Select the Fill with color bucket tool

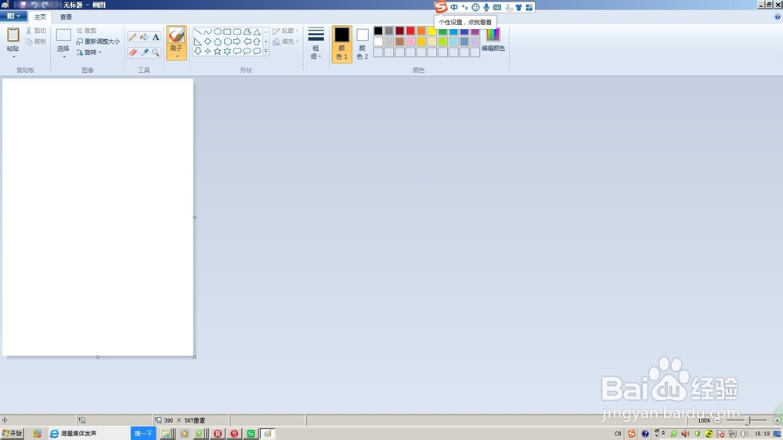144,37
